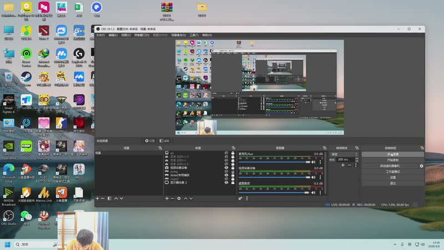Screen dimensions: 444x250
Task: Open 视频采集设备 mixer three-dot options menu
Action: point(320,177)
